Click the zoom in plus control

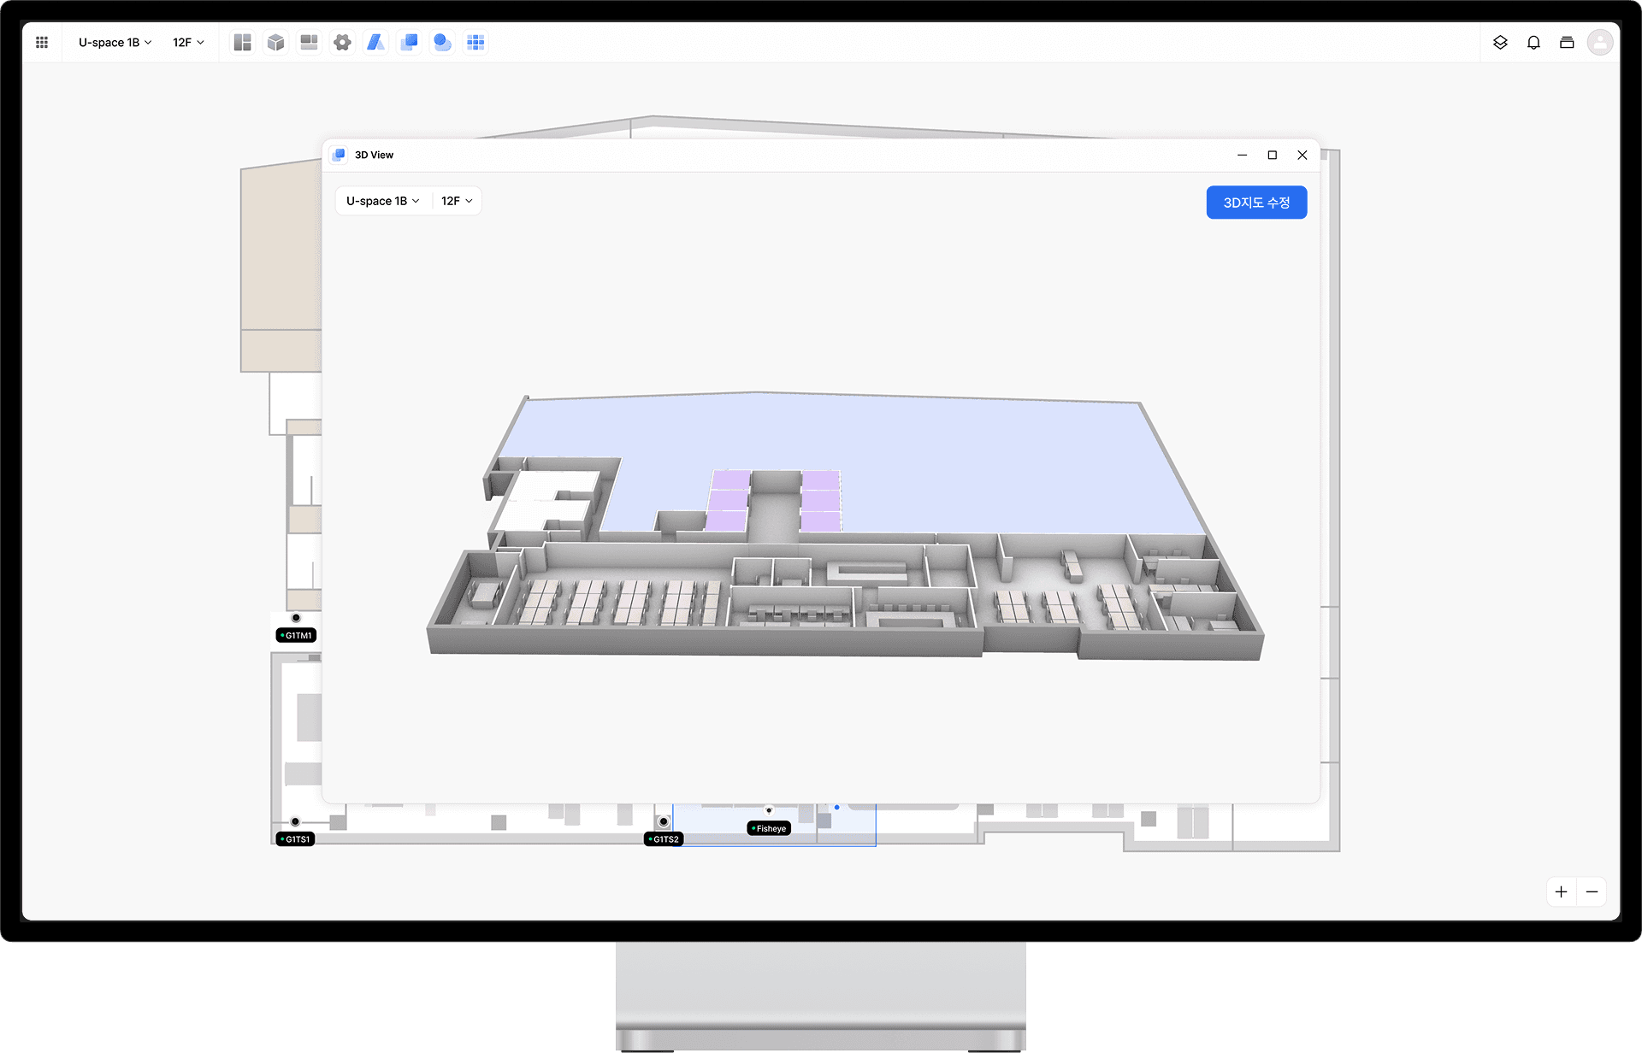(1561, 891)
